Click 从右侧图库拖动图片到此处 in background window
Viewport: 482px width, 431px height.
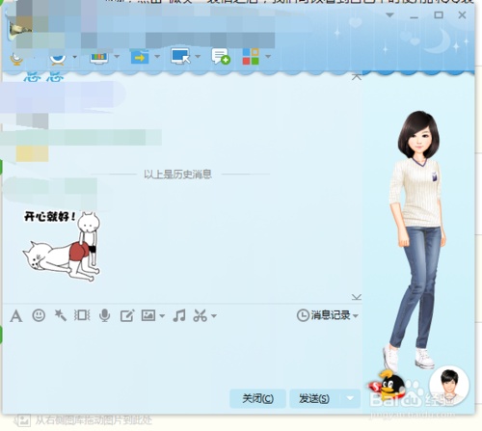(x=94, y=420)
